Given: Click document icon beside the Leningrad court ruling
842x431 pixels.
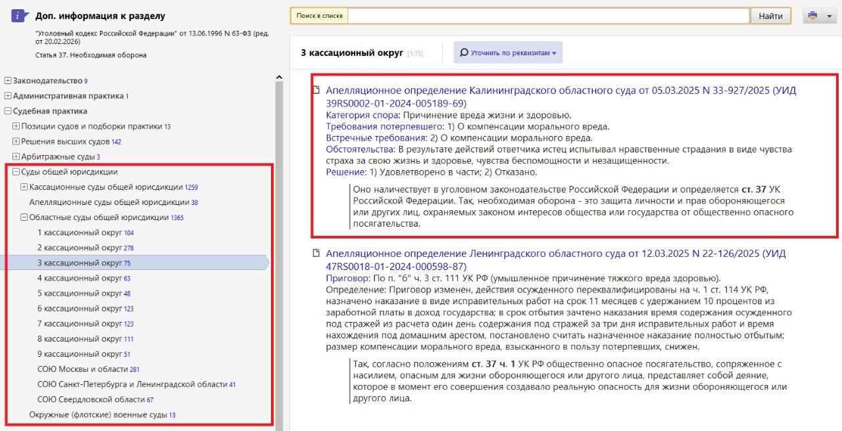Looking at the screenshot, I should [316, 254].
